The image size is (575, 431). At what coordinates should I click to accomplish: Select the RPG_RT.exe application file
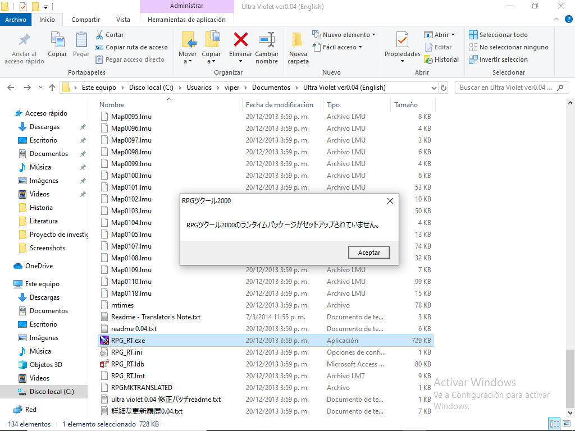266,341
